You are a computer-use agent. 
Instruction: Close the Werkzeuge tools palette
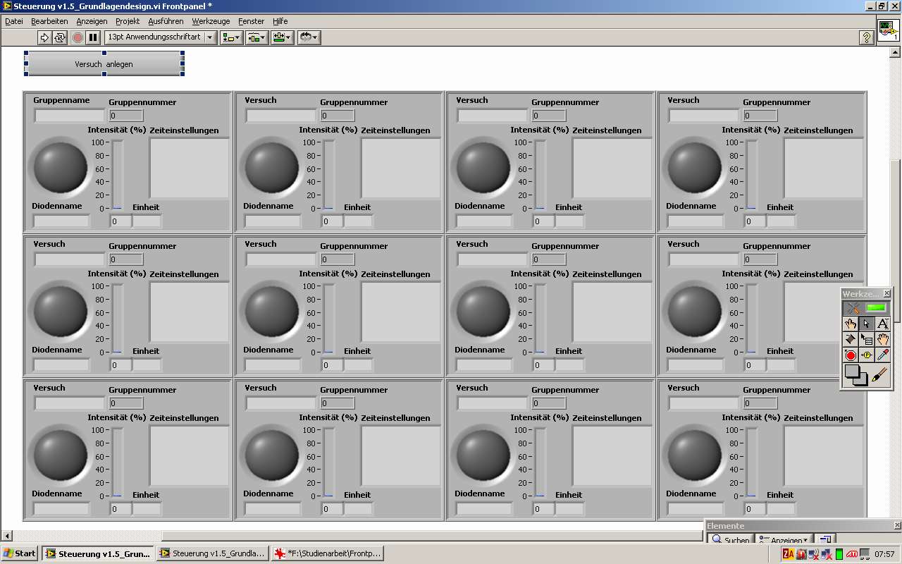point(886,293)
